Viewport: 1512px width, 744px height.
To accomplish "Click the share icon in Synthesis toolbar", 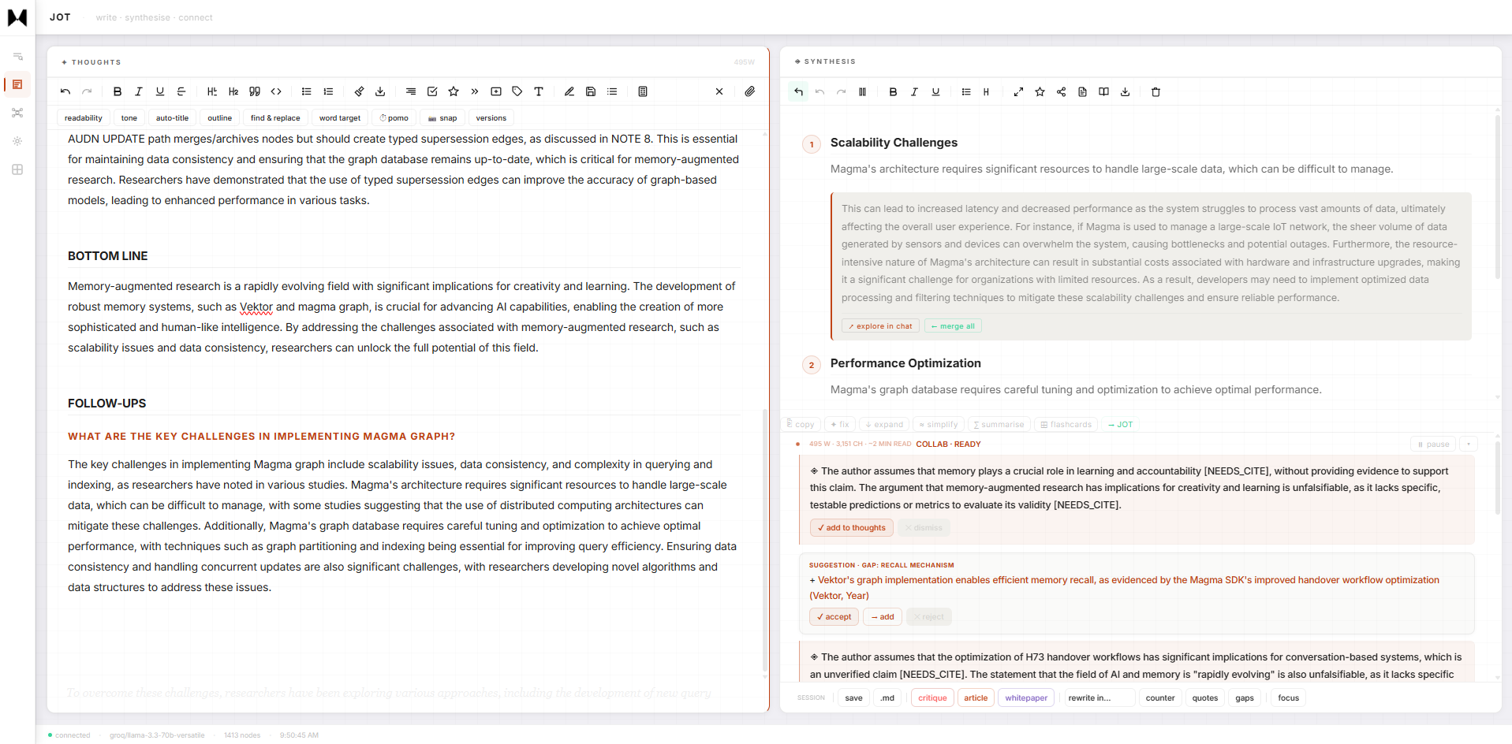I will (x=1062, y=92).
